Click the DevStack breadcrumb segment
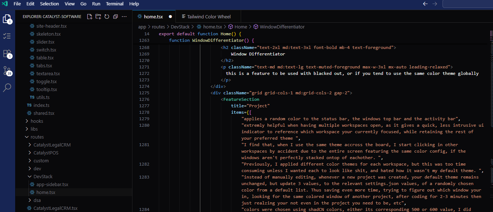Screen dimensions: 493x212 [x=180, y=27]
